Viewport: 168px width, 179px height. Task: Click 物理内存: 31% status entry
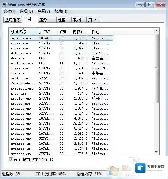coord(89,174)
